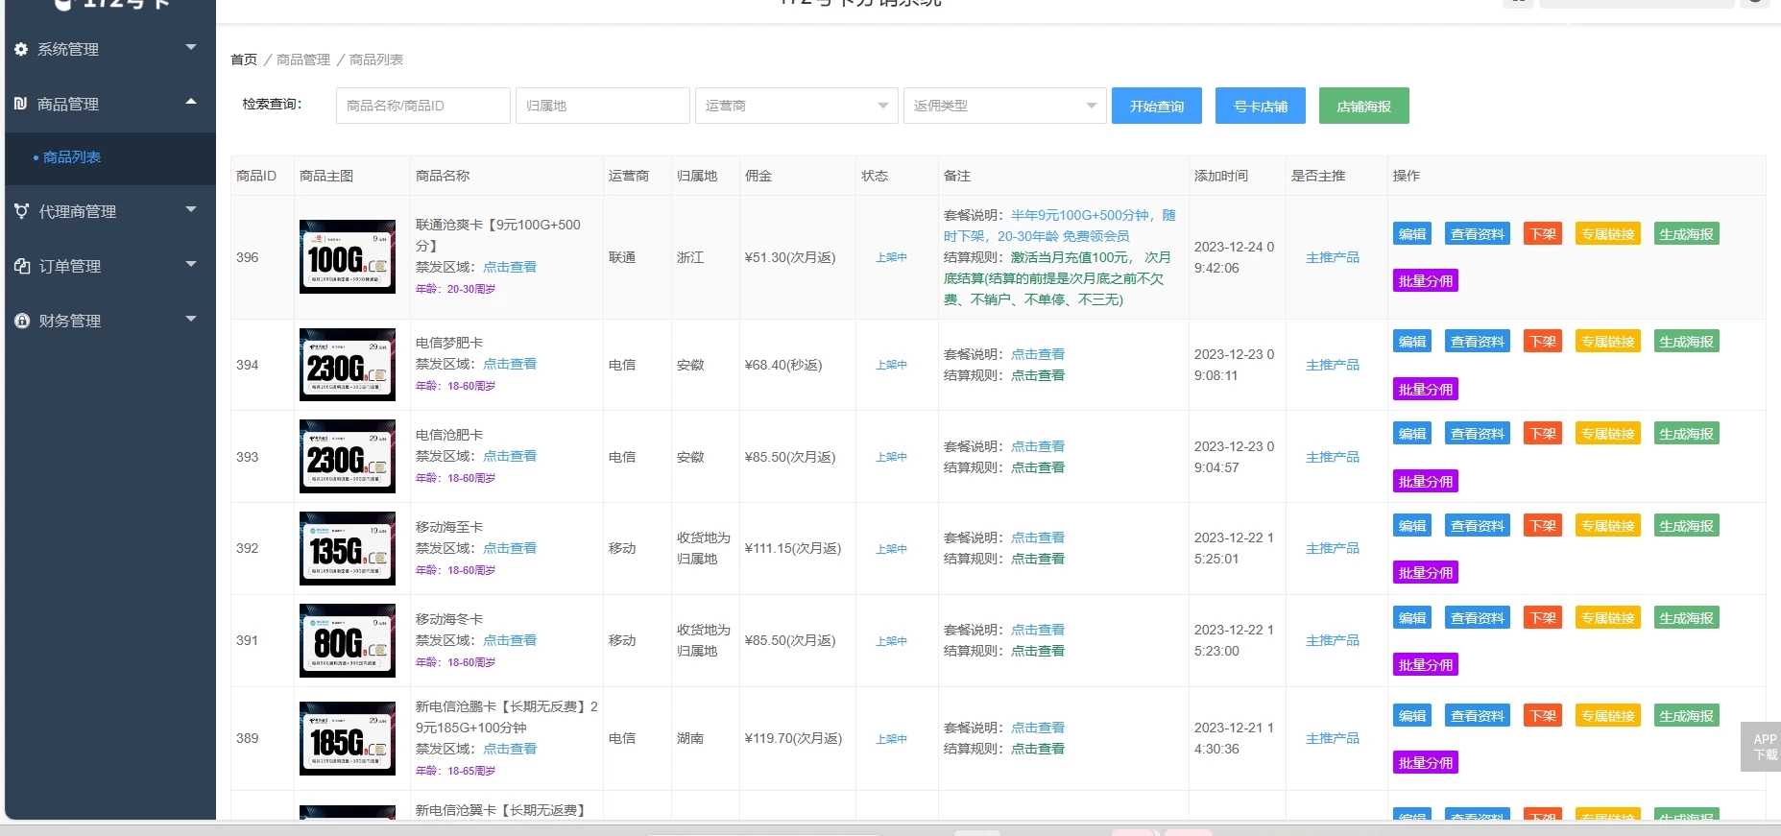Click the 系统管理 gear icon
Viewport: 1781px width, 836px height.
21,49
